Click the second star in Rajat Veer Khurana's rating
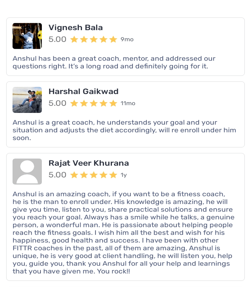The height and width of the screenshot is (302, 251). coord(84,175)
